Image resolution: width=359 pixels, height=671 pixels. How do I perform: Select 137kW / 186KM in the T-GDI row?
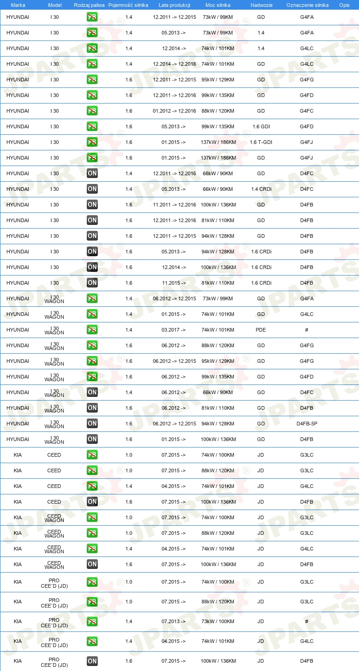click(218, 142)
